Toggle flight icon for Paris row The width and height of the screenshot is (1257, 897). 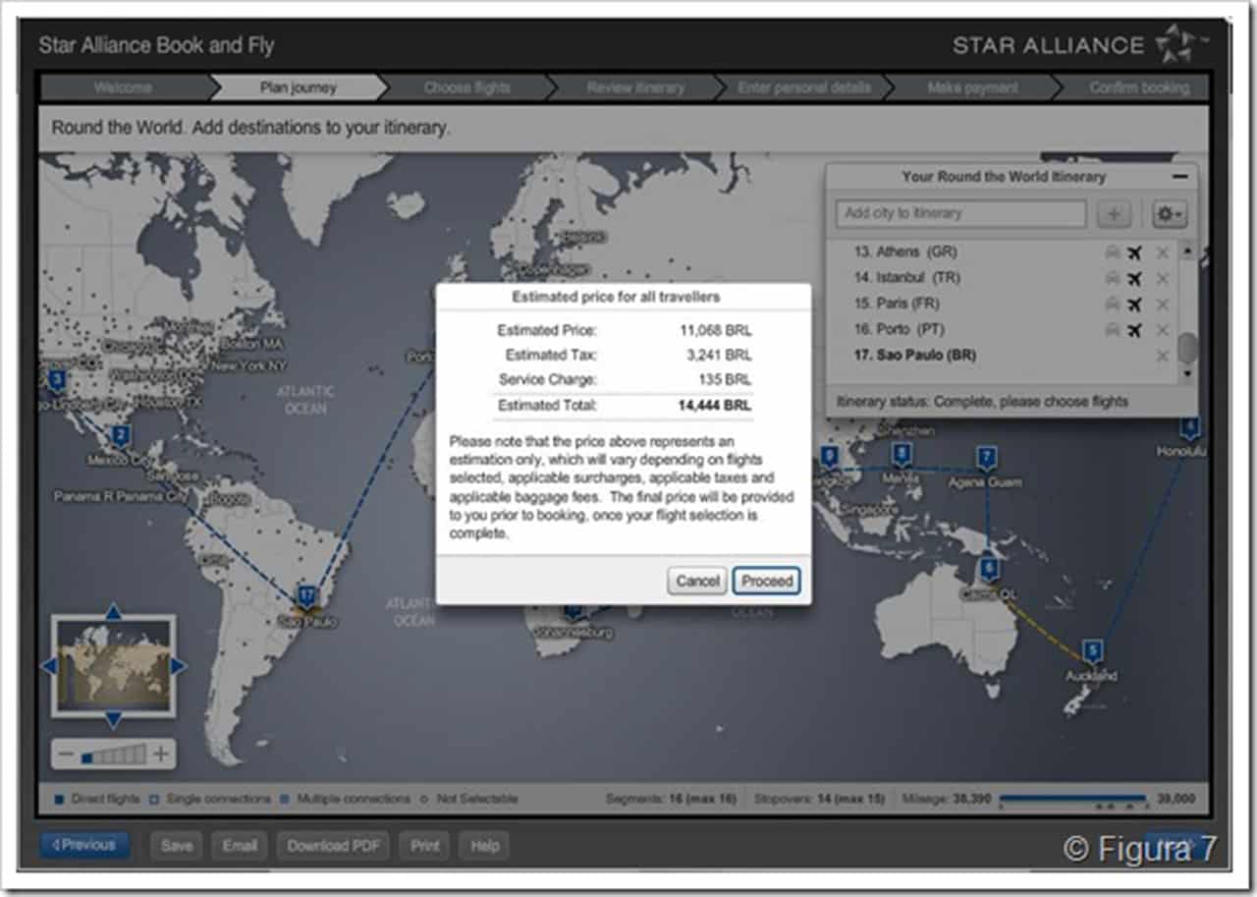pos(1135,304)
